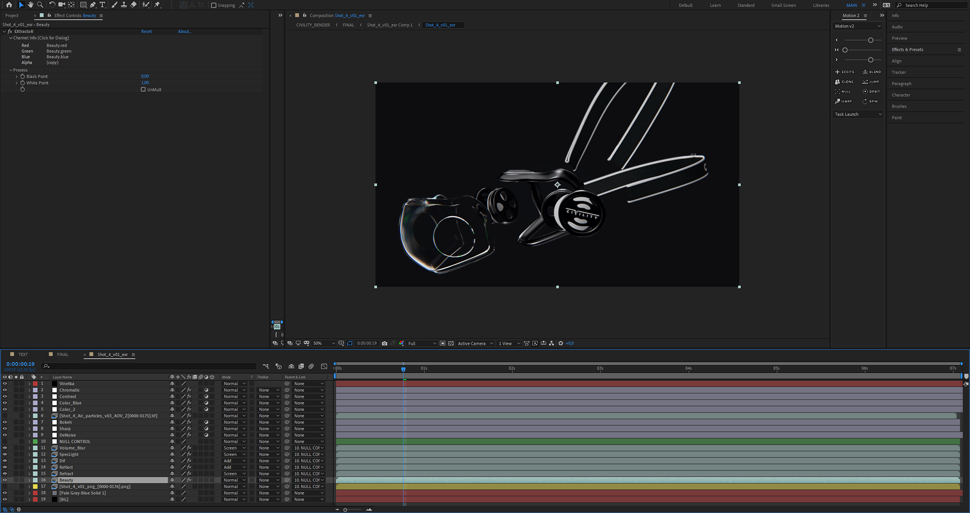Take a snapshot with the camera icon

[384, 344]
